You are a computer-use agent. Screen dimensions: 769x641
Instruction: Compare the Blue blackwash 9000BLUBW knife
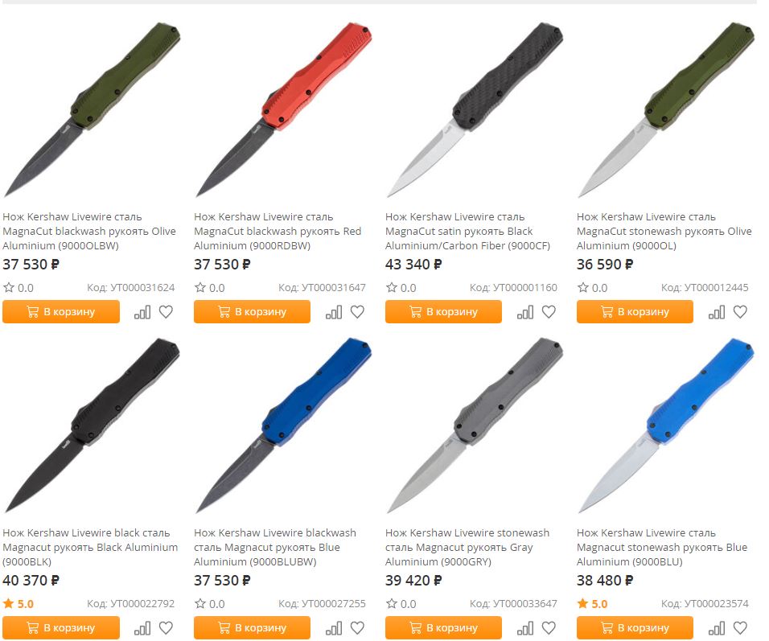334,628
